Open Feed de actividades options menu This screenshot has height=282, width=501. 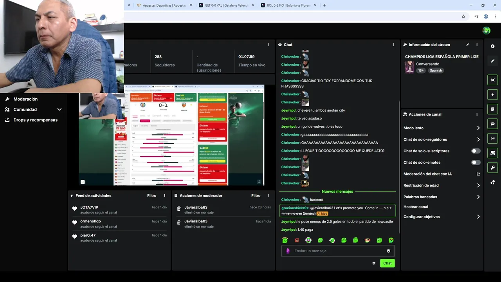click(x=164, y=195)
